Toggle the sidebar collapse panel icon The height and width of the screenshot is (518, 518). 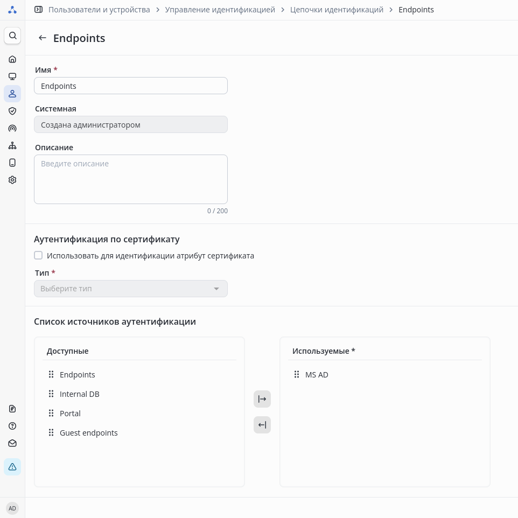38,10
